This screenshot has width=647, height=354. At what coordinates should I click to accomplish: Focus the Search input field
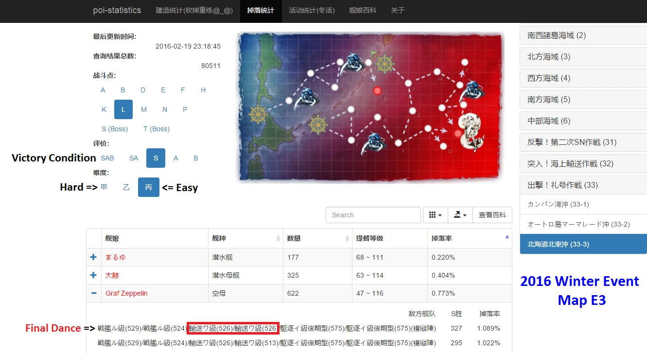(373, 215)
